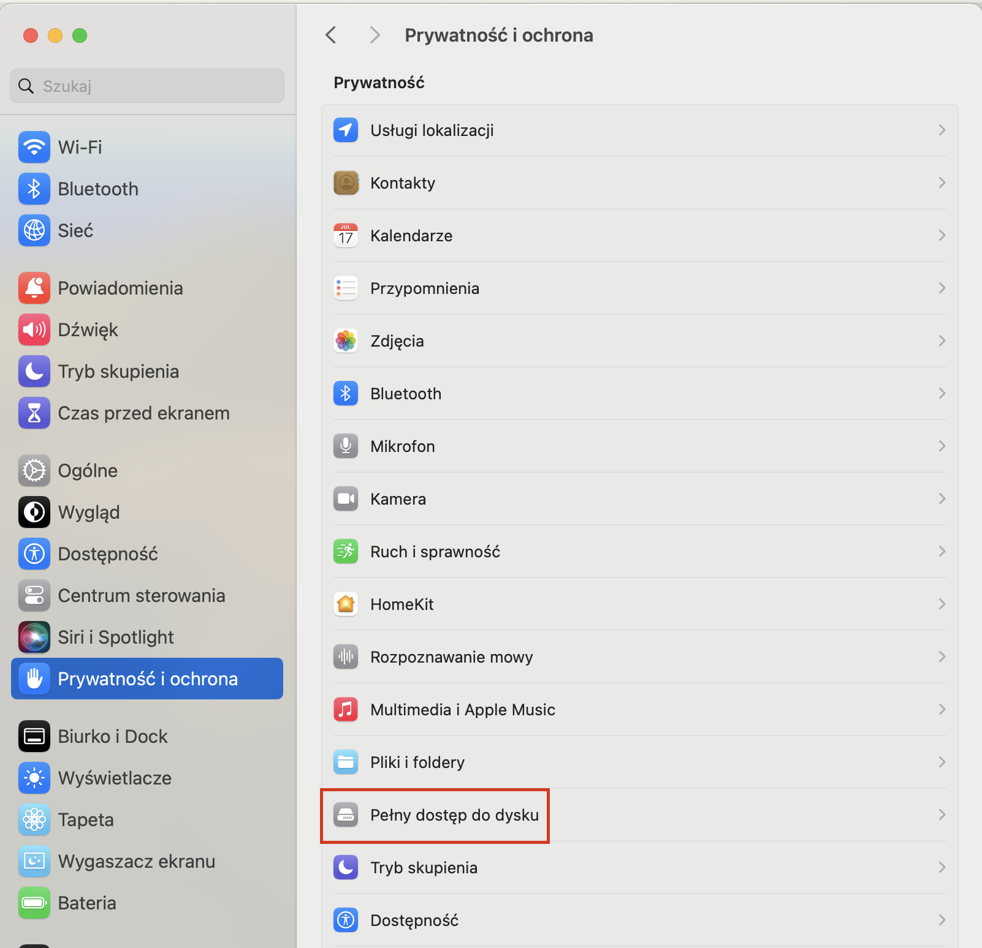Click the Usługi lokalizacji arrow icon
Screen dimensions: 982x948
(x=346, y=130)
